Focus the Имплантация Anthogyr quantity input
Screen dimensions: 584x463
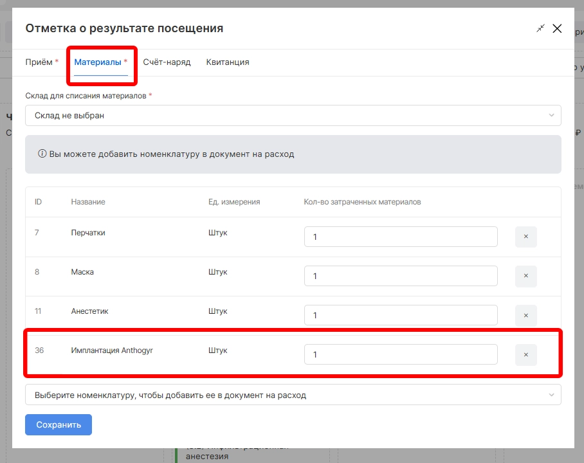(400, 354)
